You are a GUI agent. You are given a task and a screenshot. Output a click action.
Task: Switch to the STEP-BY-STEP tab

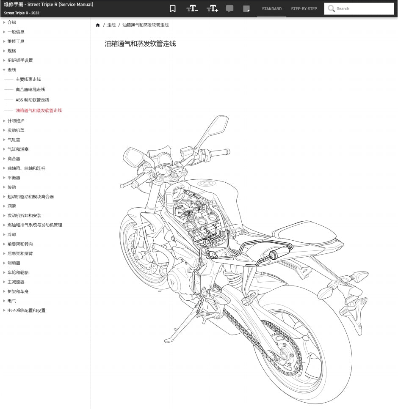[x=304, y=8]
